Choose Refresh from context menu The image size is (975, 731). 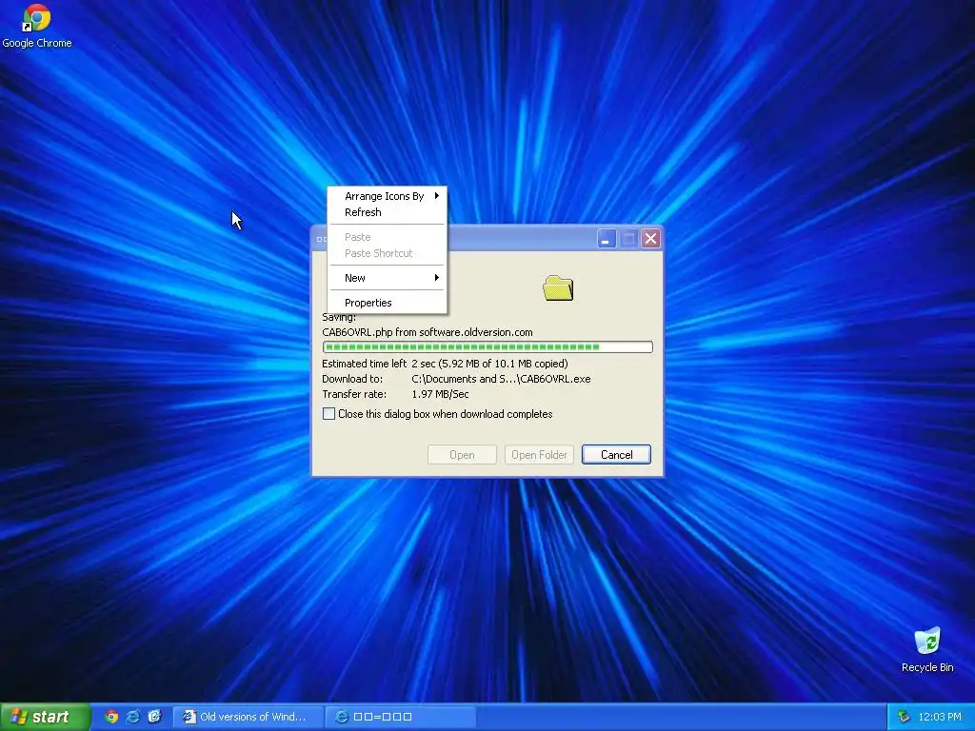click(x=388, y=212)
